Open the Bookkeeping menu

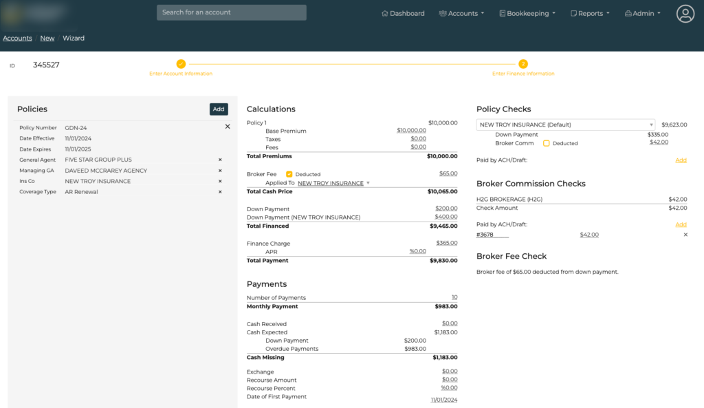[527, 14]
